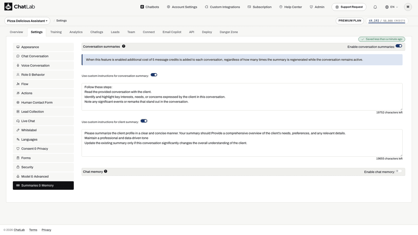Open the M user avatar menu
The width and height of the screenshot is (418, 235).
pos(408,7)
